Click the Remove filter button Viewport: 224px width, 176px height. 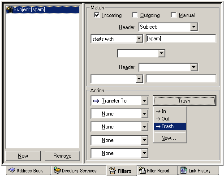tap(62, 156)
